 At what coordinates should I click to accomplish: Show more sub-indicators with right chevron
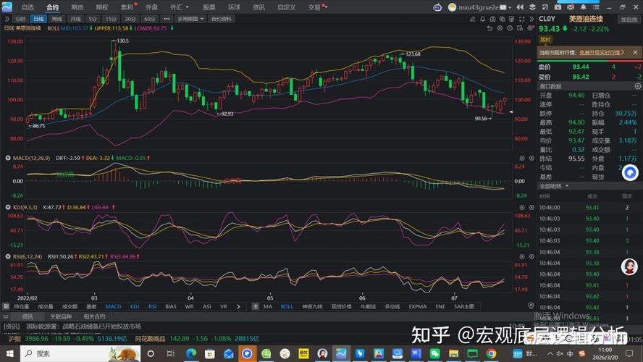coord(239,306)
